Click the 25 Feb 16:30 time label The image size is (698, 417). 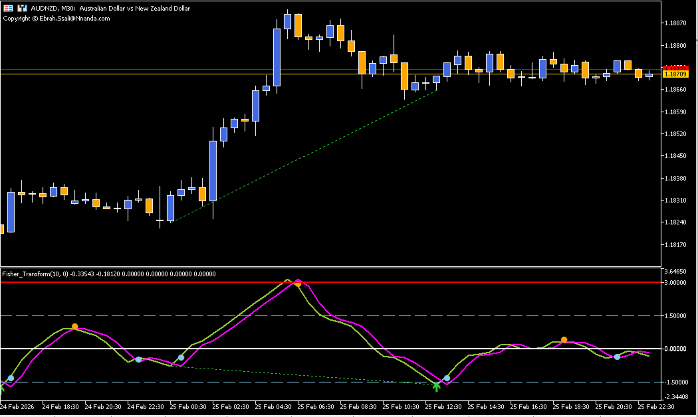[528, 407]
